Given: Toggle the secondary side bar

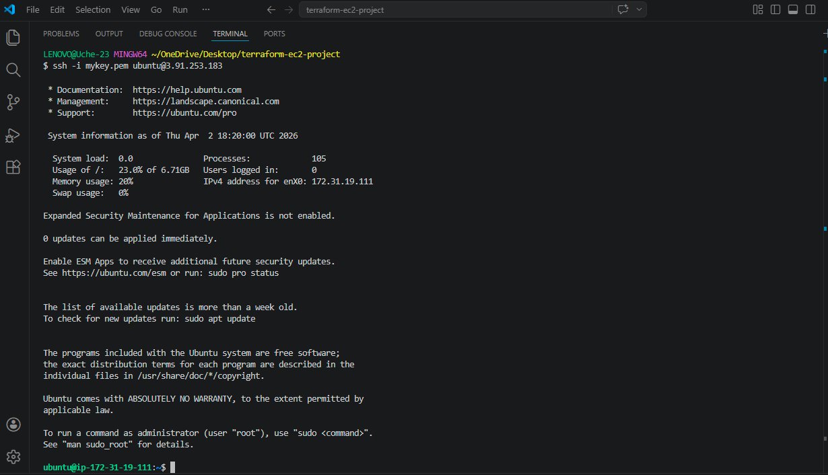Looking at the screenshot, I should click(811, 9).
